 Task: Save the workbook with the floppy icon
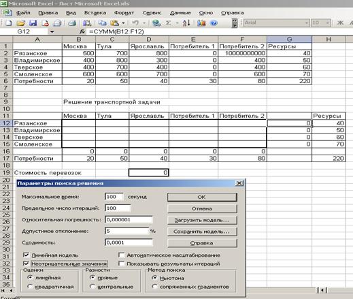coord(33,23)
